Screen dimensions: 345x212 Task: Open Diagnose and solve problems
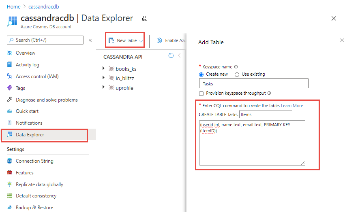(47, 100)
